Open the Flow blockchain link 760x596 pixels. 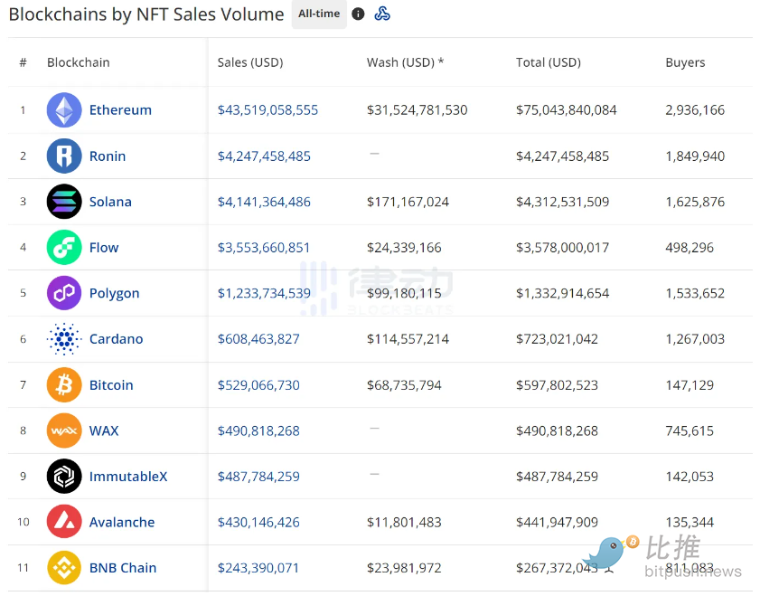[x=104, y=247]
